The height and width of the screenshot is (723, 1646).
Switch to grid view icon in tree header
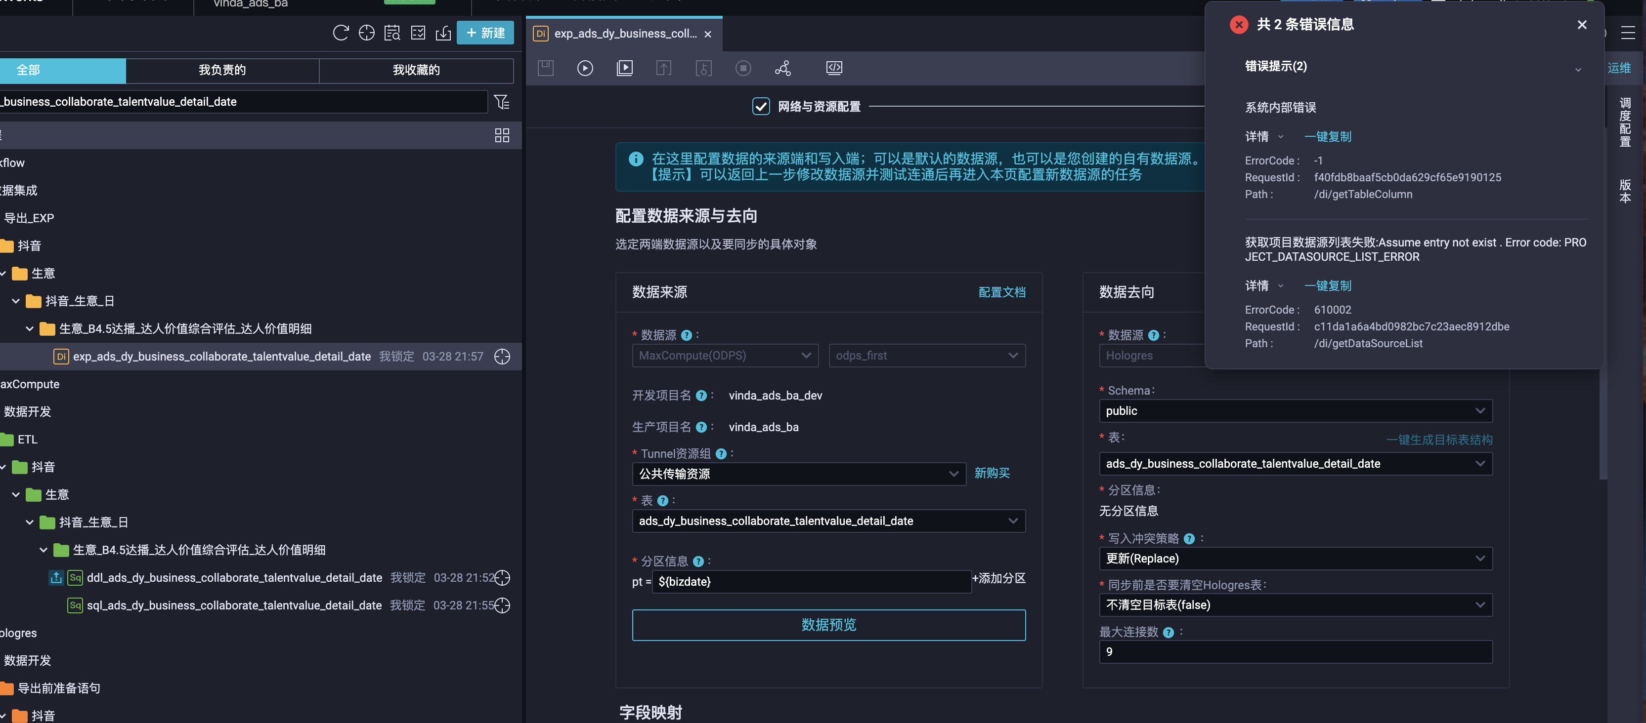502,135
